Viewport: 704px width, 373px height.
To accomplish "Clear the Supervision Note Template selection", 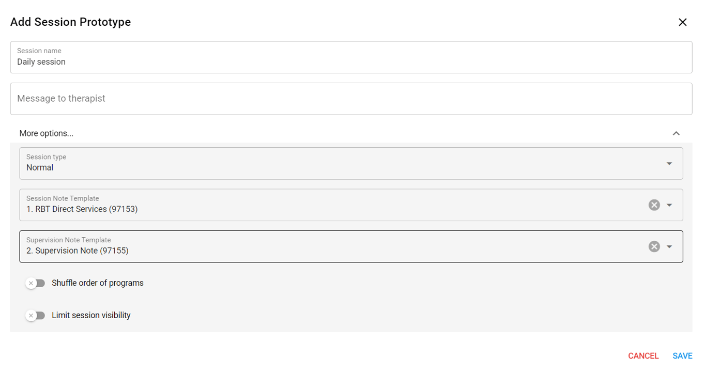I will click(654, 246).
